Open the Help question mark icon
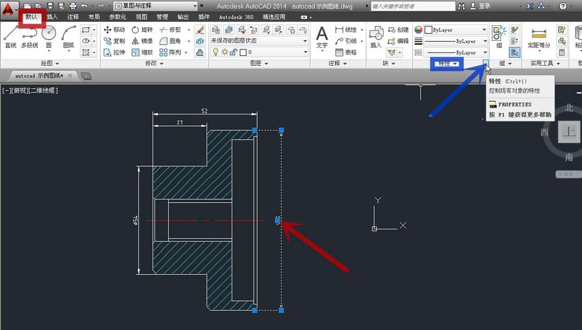Screen dimensions: 582x330 (x=563, y=6)
